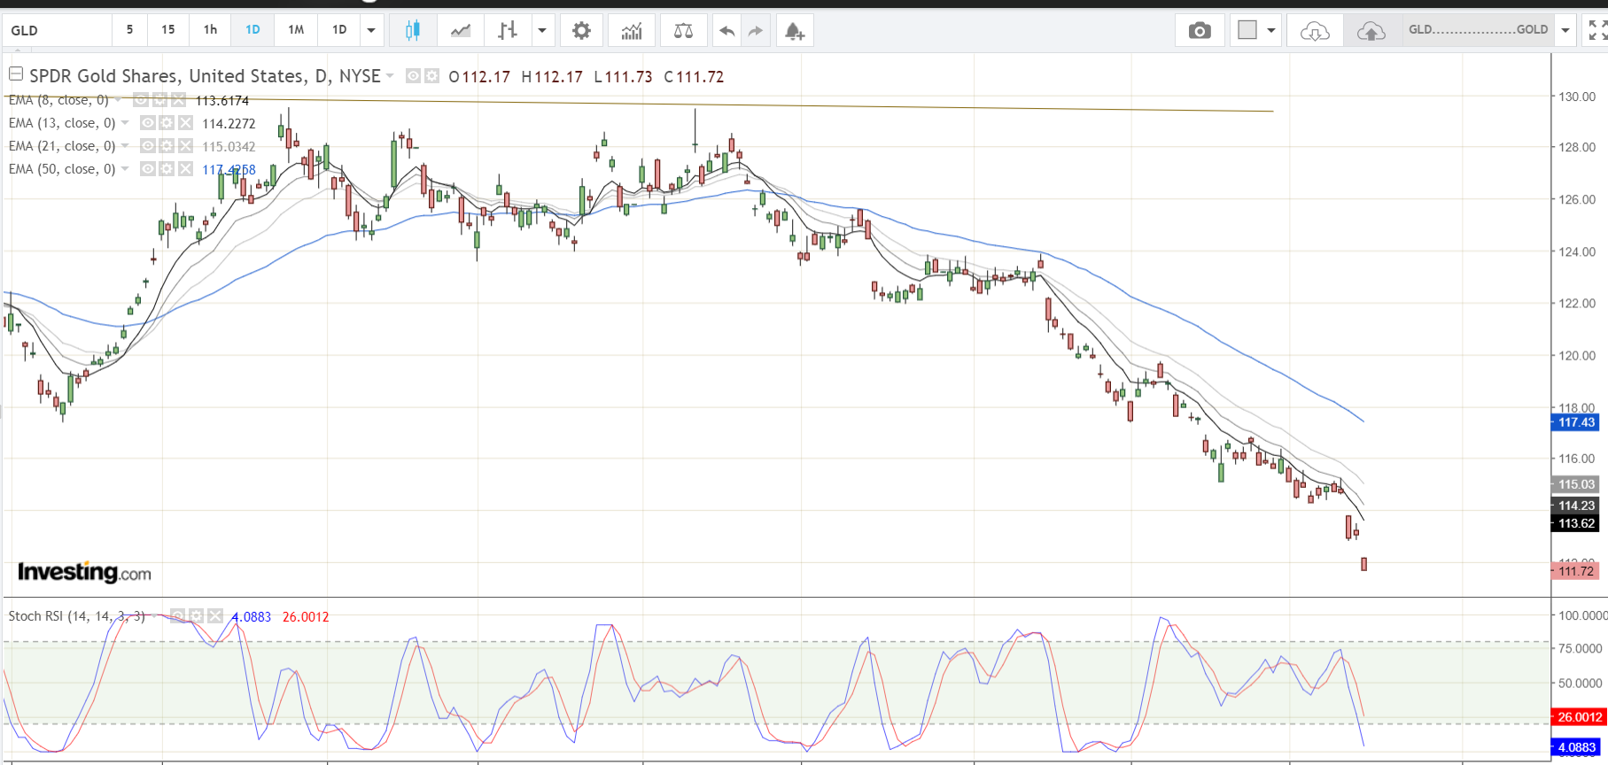
Task: Open settings for EMA 13 indicator
Action: coord(167,123)
